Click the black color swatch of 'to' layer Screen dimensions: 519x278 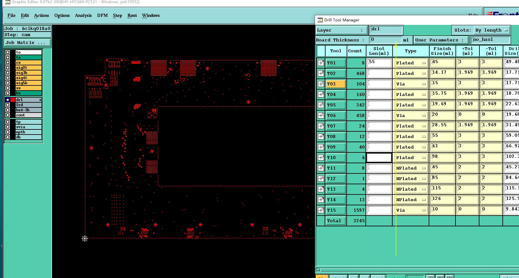tap(13, 52)
